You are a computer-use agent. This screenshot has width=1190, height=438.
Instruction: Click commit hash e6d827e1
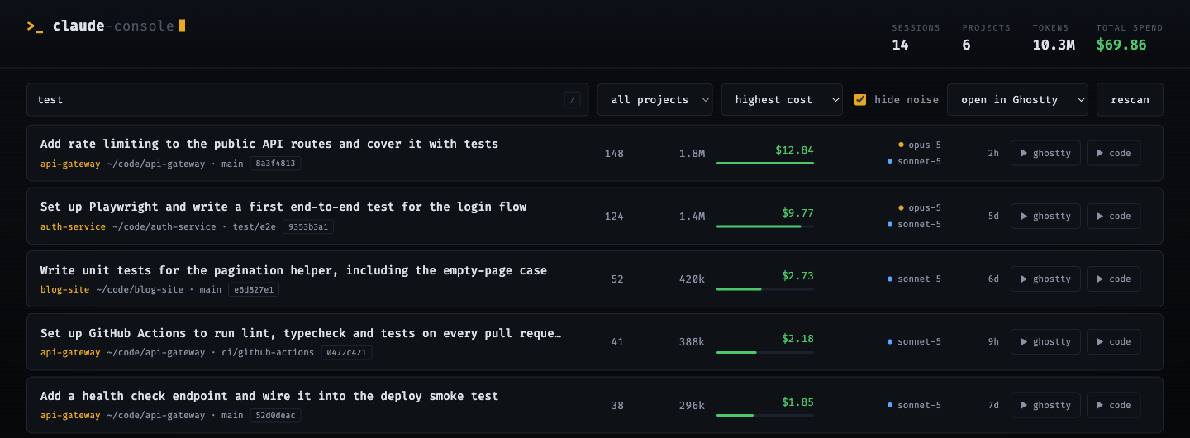[x=254, y=289]
